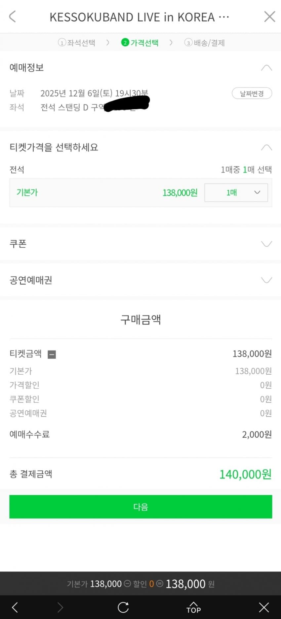Tap the bottom 기본가 138,000 summary bar
Viewport: 281px width, 619px height.
coord(140,584)
